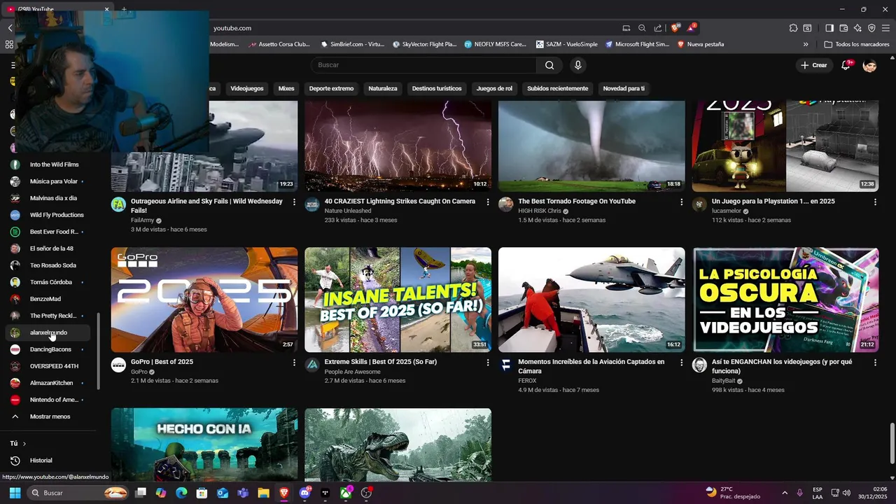Click the YouTube Buscar search field
Image resolution: width=896 pixels, height=504 pixels.
(423, 65)
